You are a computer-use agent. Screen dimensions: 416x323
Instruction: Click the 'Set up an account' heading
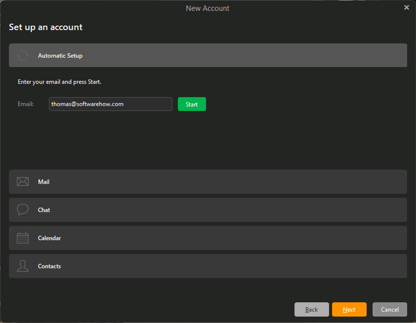(46, 27)
